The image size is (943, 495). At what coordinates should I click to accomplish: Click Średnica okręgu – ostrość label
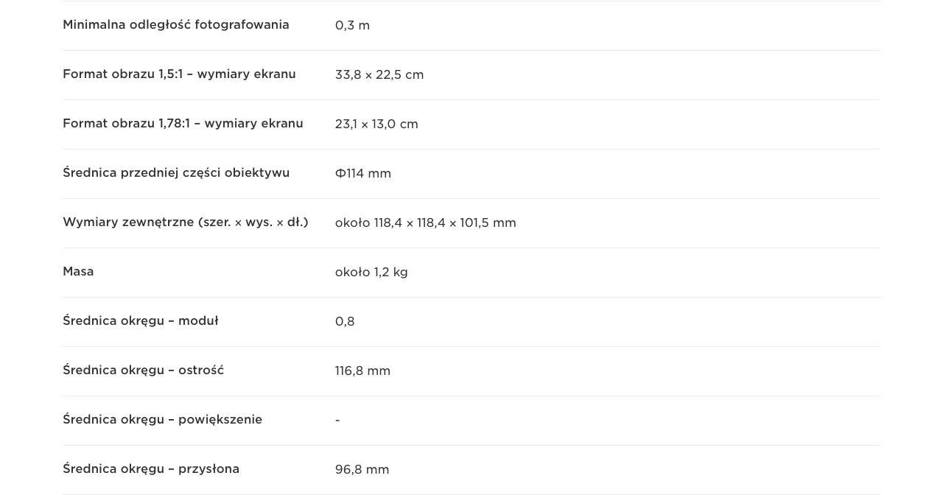tap(144, 371)
